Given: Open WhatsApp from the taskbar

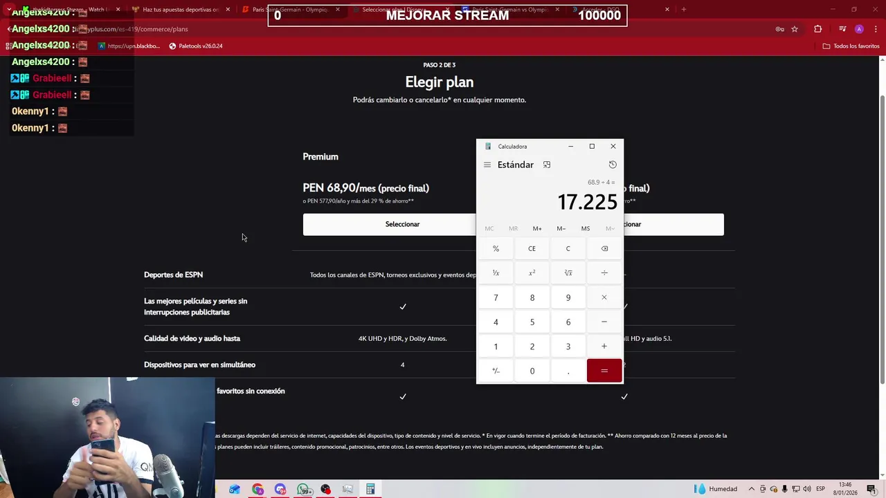Looking at the screenshot, I should click(302, 489).
